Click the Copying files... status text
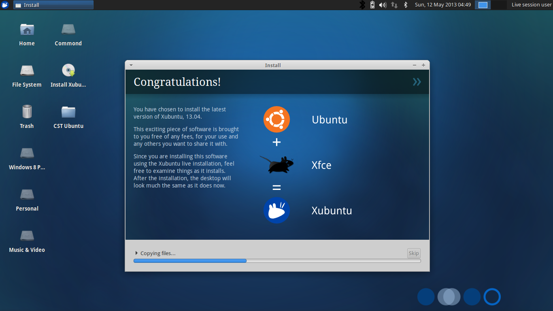 158,253
